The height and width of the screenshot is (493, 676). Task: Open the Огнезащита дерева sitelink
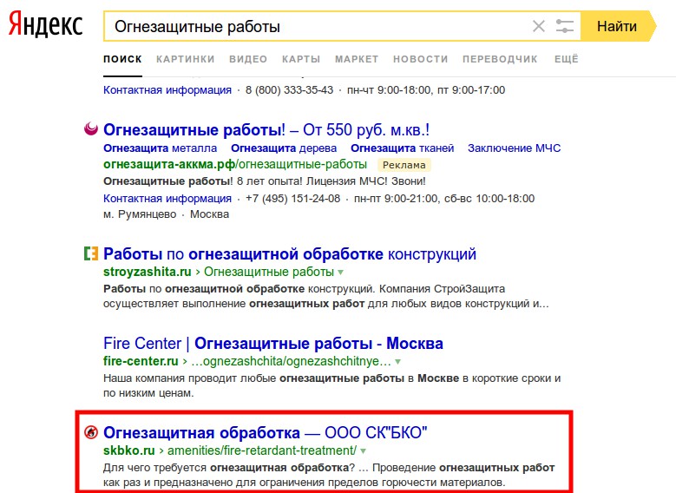(x=284, y=148)
